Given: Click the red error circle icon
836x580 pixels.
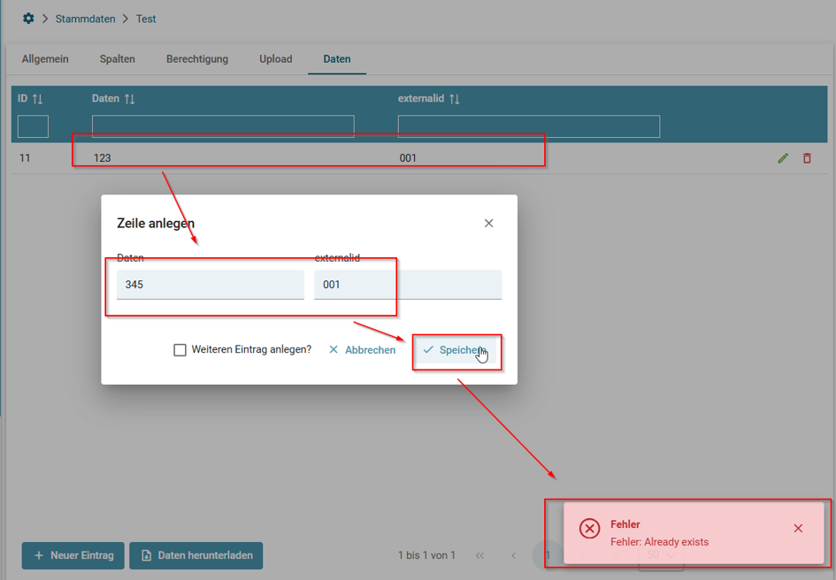Looking at the screenshot, I should point(590,529).
